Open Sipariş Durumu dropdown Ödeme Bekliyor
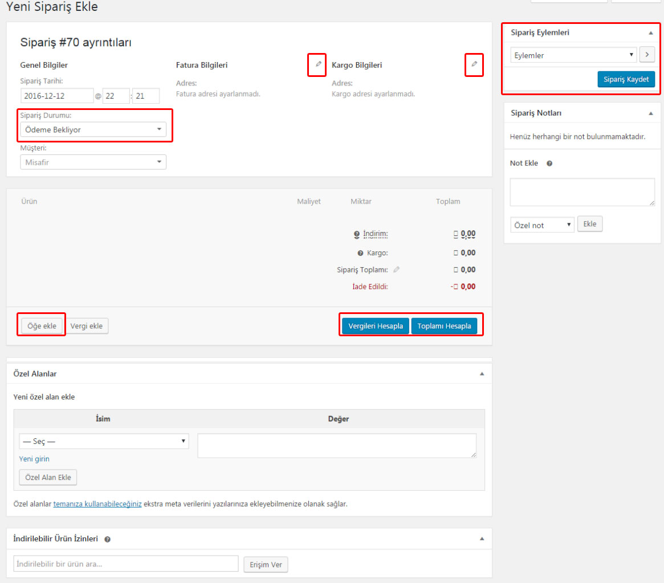This screenshot has height=583, width=664. 93,129
